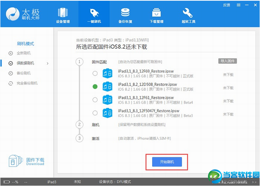Choose 完全备份刷机 mode in sidebar
Viewport: 260px width, 186px height.
point(27,83)
